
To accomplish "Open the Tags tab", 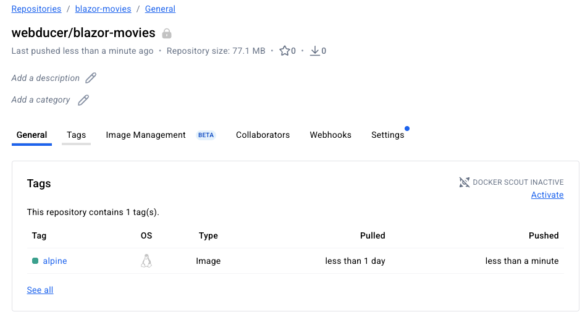I will 76,135.
